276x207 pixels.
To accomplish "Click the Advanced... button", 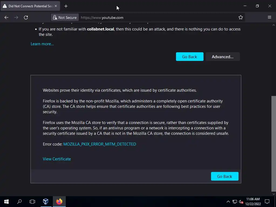I will coord(222,57).
